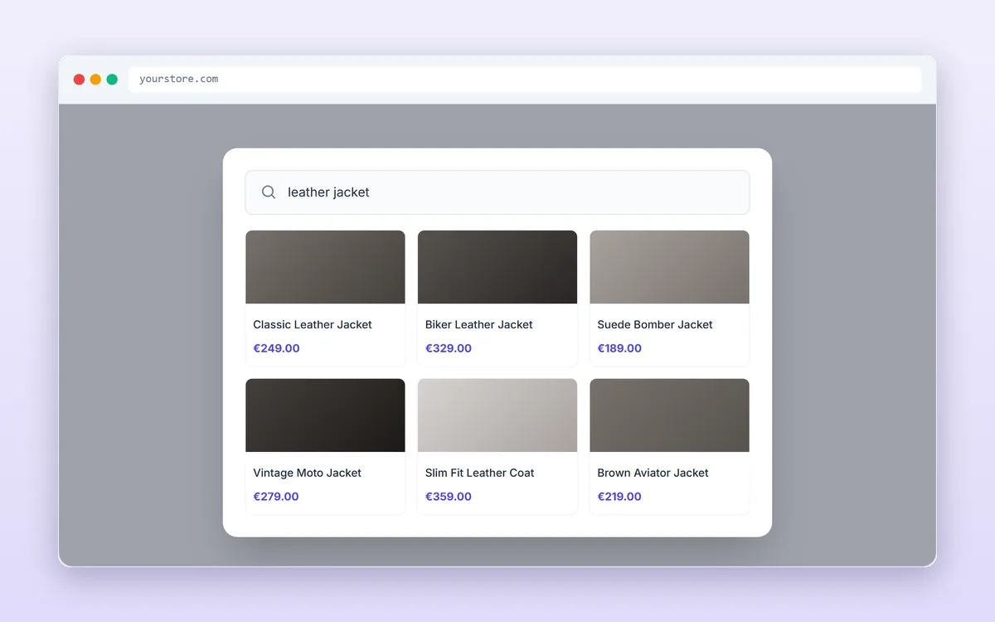
Task: Click the €279.00 price
Action: pyautogui.click(x=276, y=497)
